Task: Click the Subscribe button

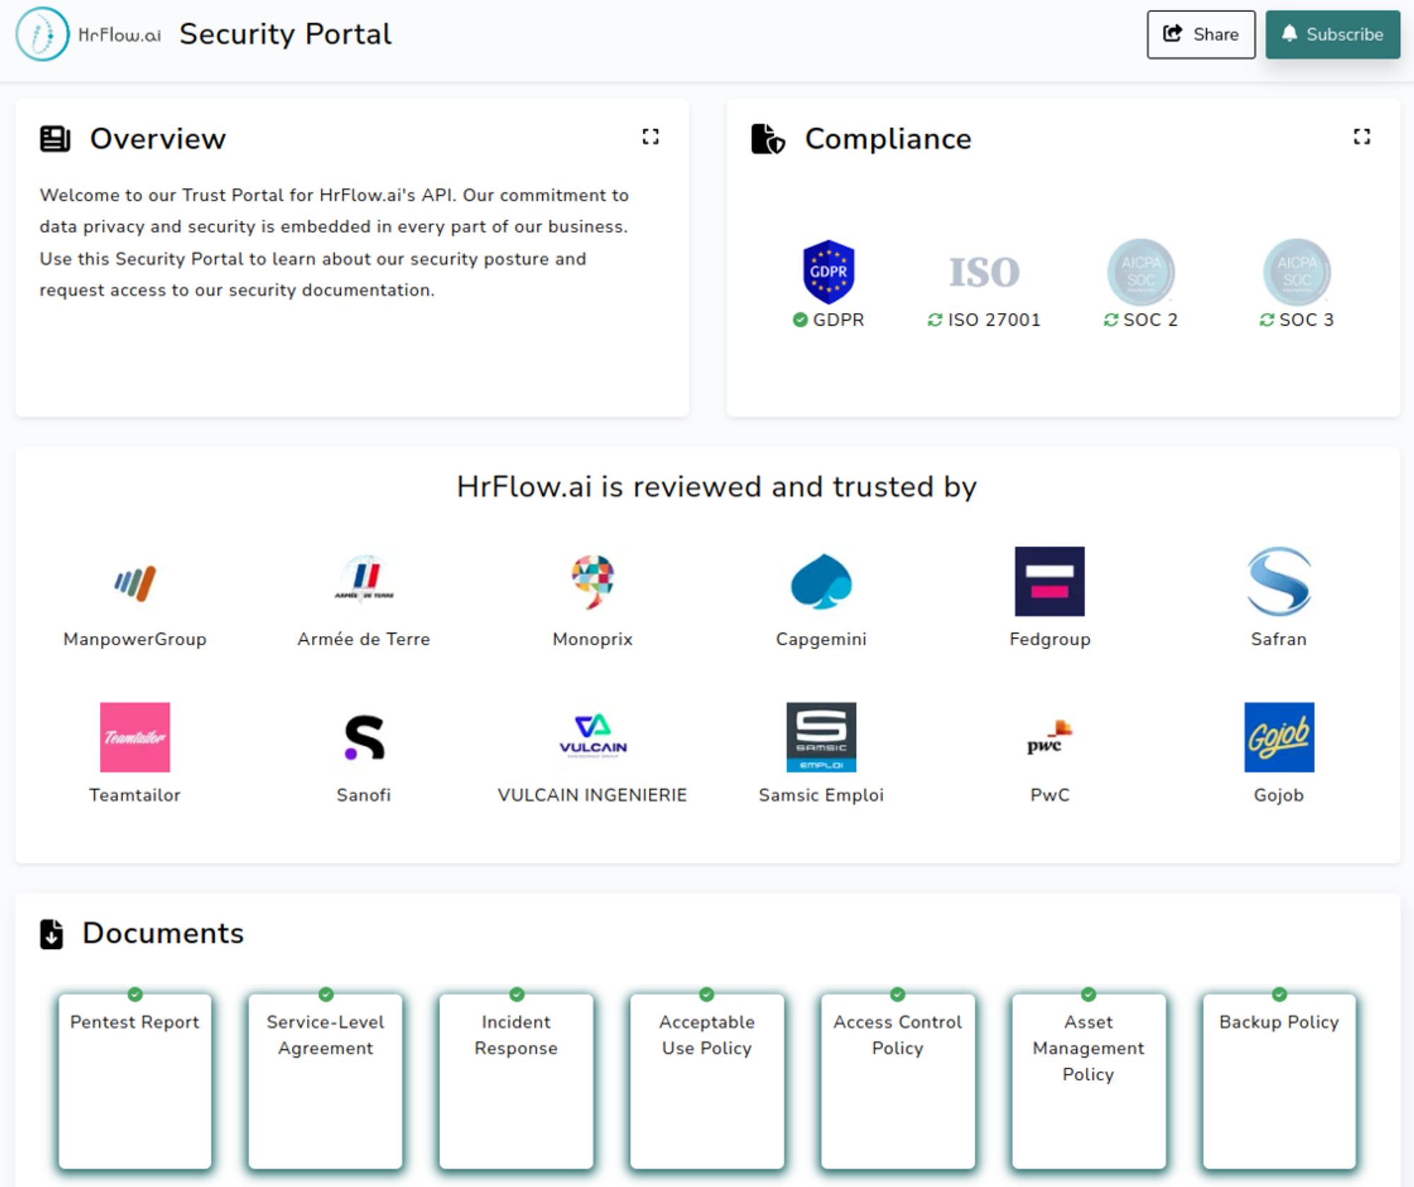Action: (x=1332, y=34)
